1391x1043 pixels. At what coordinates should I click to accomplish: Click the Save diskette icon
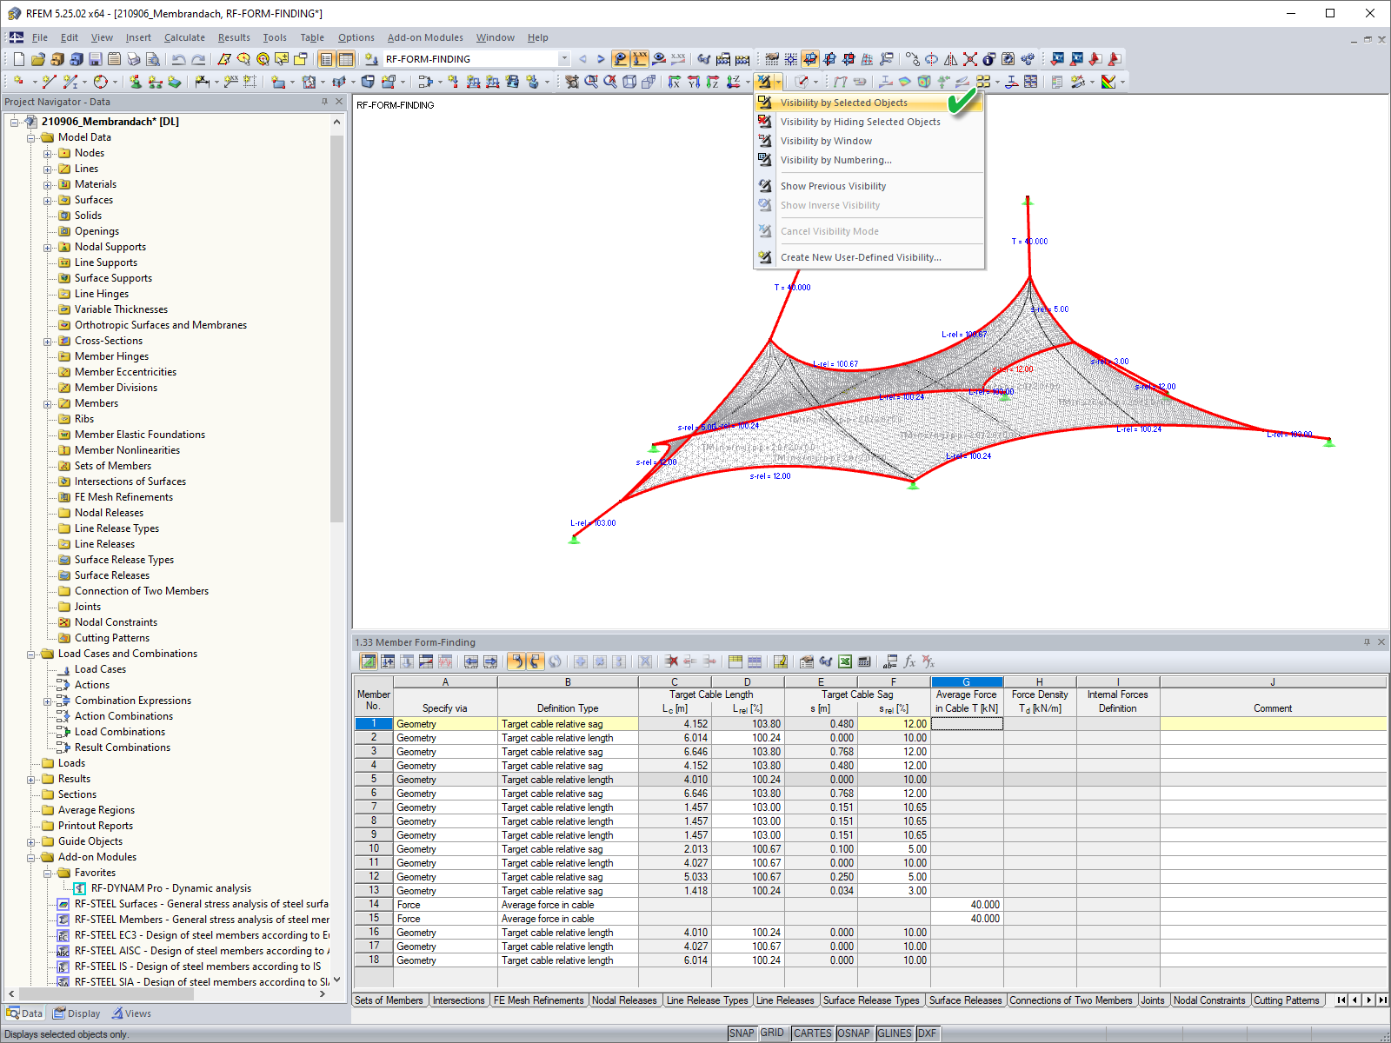pos(96,59)
